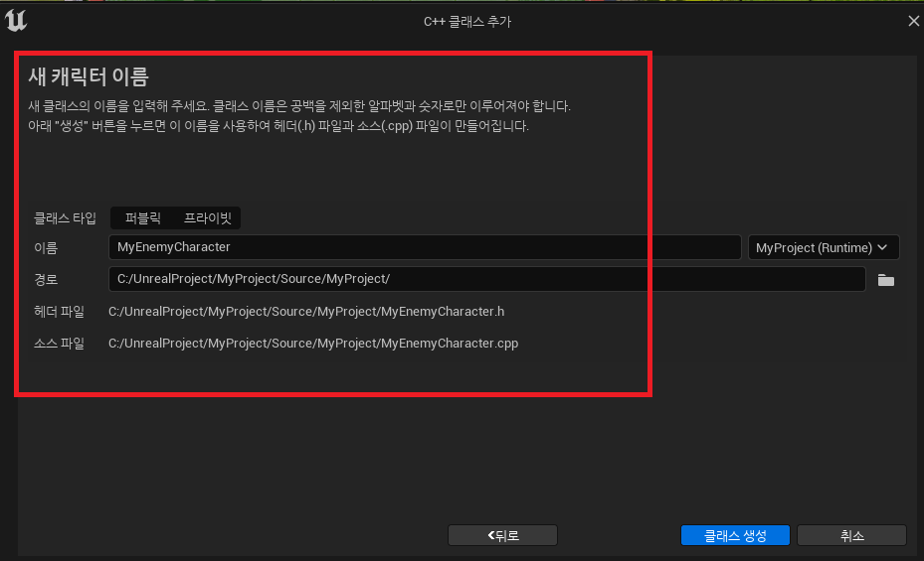Click the 클래스 생성 button
The image size is (924, 561).
(x=735, y=536)
